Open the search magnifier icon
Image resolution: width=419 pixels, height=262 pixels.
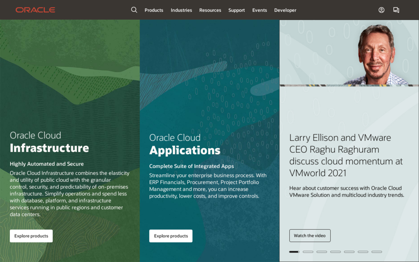(x=134, y=10)
